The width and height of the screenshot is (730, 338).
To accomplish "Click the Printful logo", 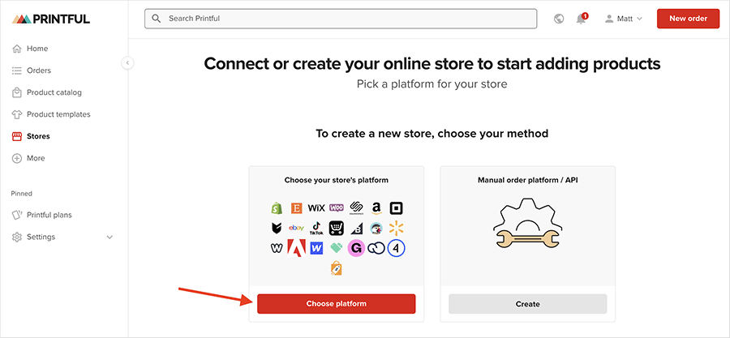I will click(51, 19).
